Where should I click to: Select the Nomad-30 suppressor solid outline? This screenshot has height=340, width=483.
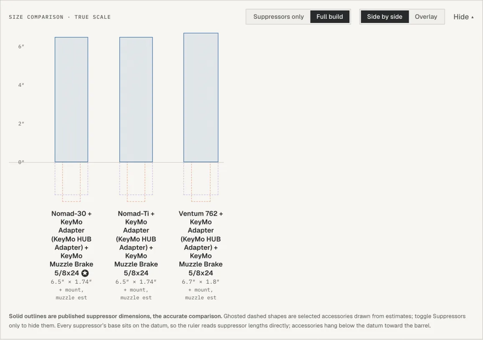[x=71, y=100]
